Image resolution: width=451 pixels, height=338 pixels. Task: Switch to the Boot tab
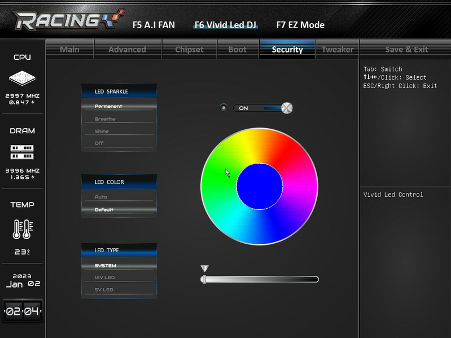[238, 50]
